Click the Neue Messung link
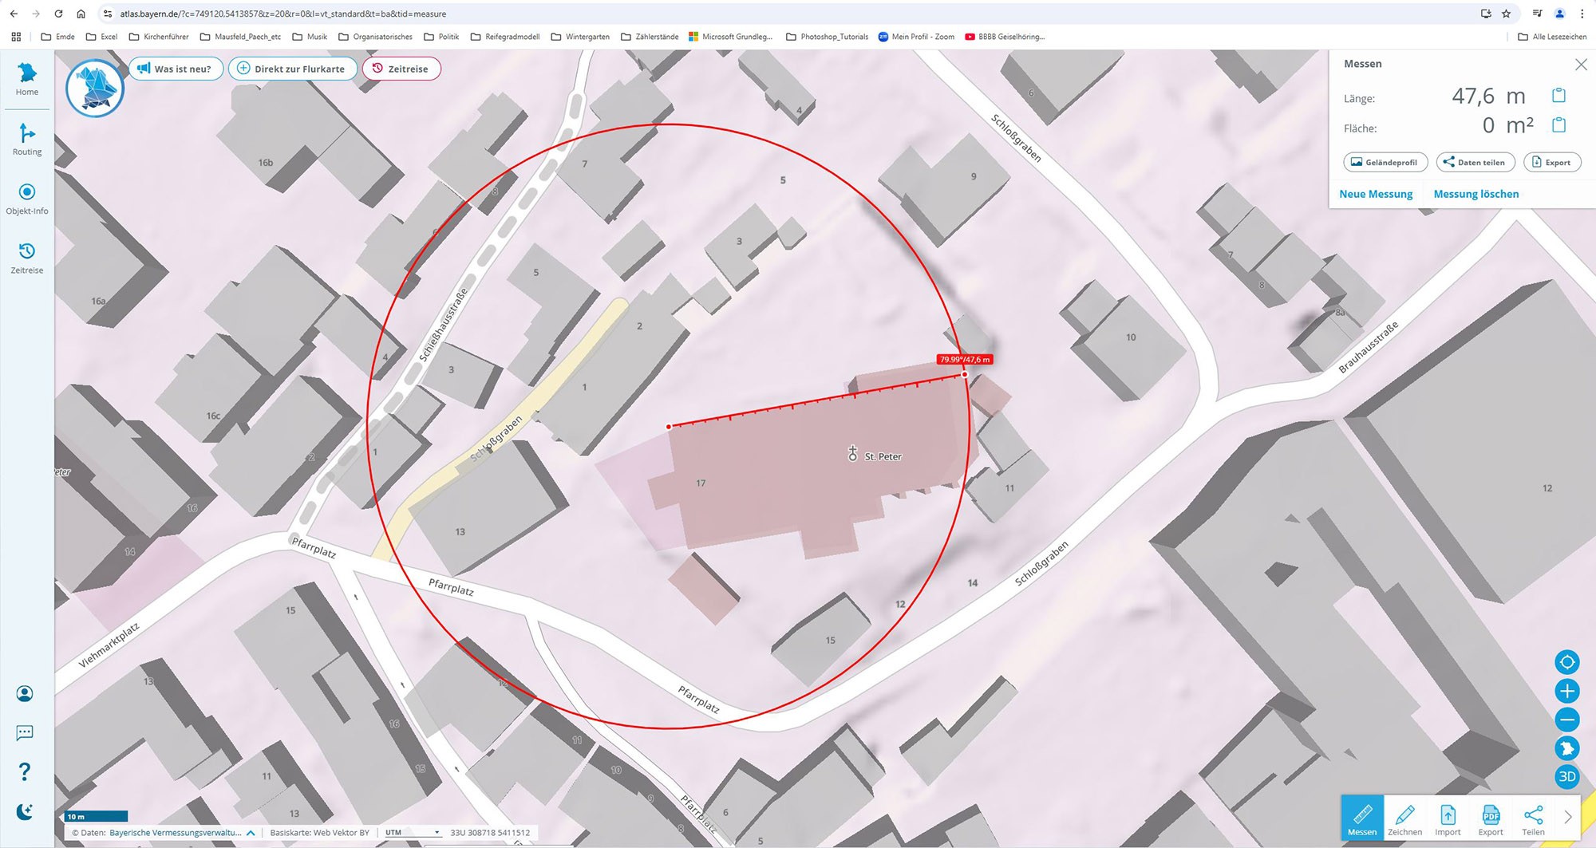1596x848 pixels. tap(1376, 194)
